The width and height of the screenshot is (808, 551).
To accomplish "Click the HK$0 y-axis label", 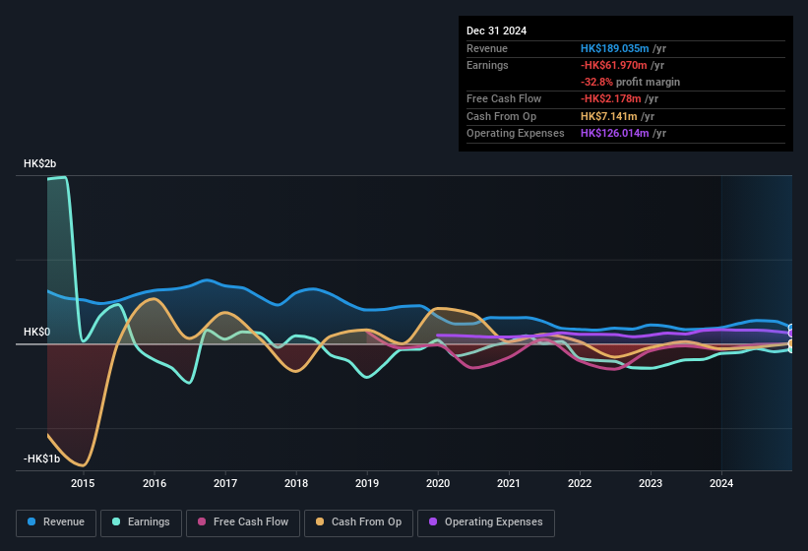I will point(37,332).
